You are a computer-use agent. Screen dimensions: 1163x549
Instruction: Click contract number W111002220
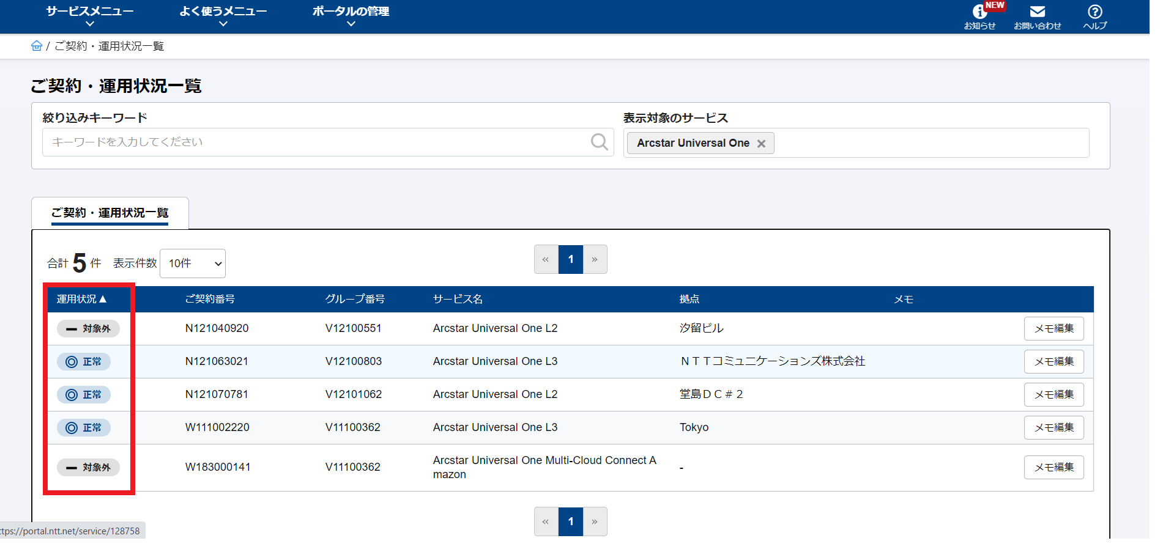pyautogui.click(x=217, y=427)
